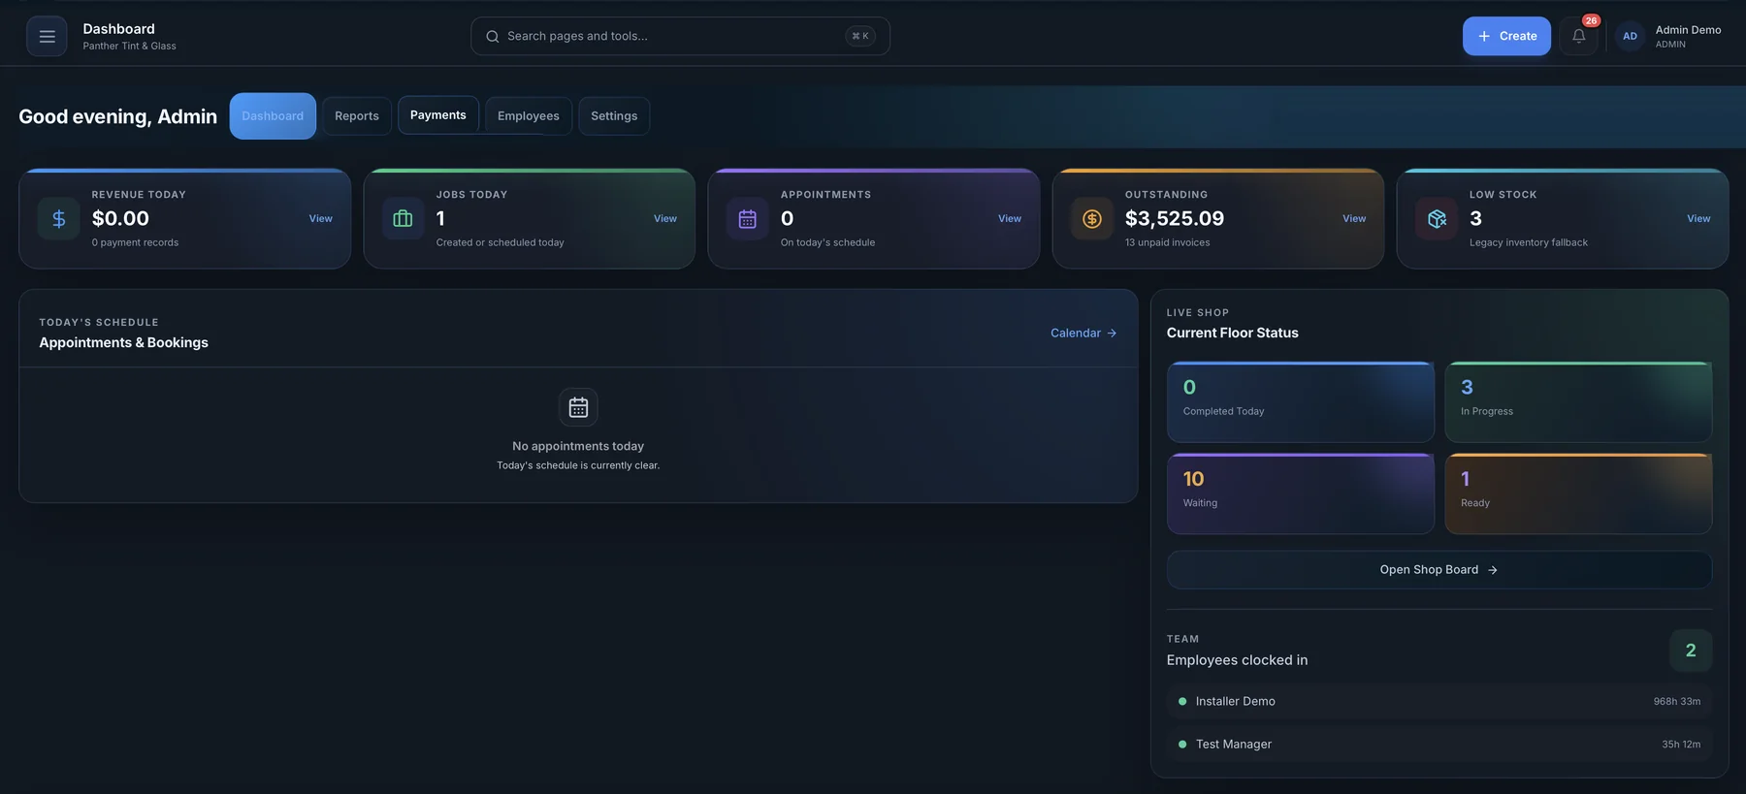Focus the search pages and tools field
The height and width of the screenshot is (794, 1746).
tap(680, 36)
